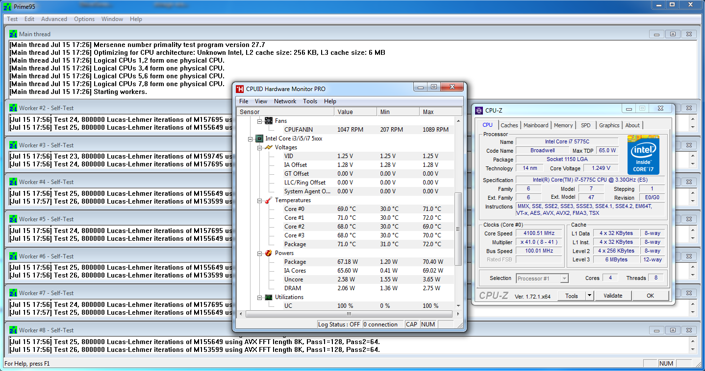Switch to the Mainboard tab in CPU-Z
Screen dimensions: 705x371
click(536, 125)
